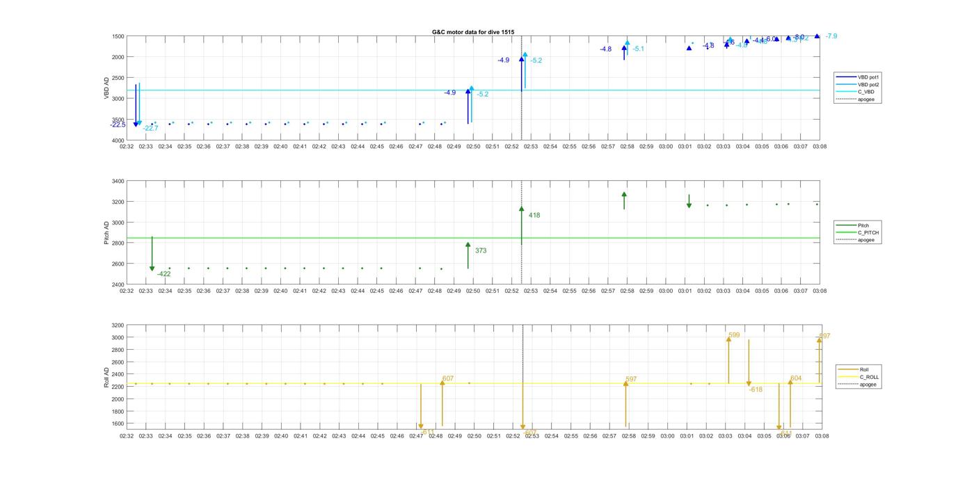Select the "Pitch" legend entry

coord(853,225)
